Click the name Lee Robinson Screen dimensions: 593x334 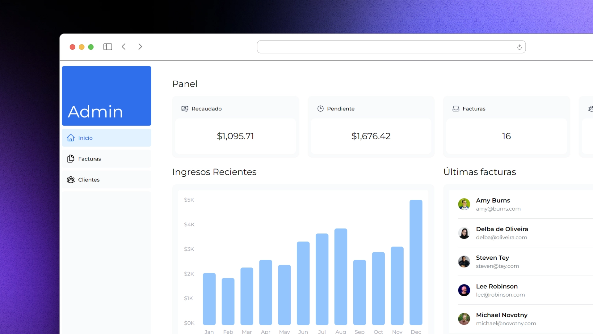[497, 286]
